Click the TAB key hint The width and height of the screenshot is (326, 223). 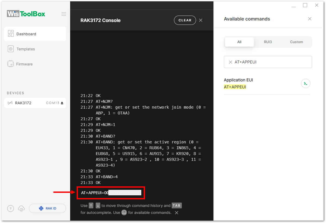click(177, 206)
